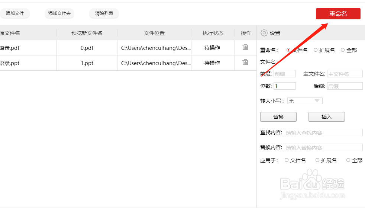Delete the 语录.pdf row with trash icon
This screenshot has height=208, width=365.
[x=245, y=47]
